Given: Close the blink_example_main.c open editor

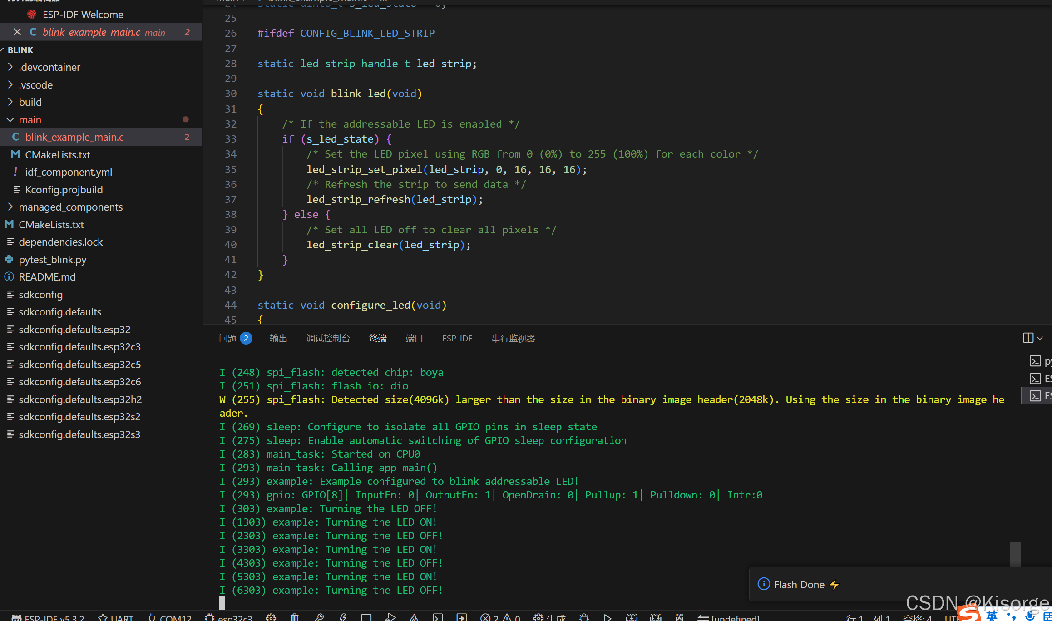Looking at the screenshot, I should click(x=17, y=32).
